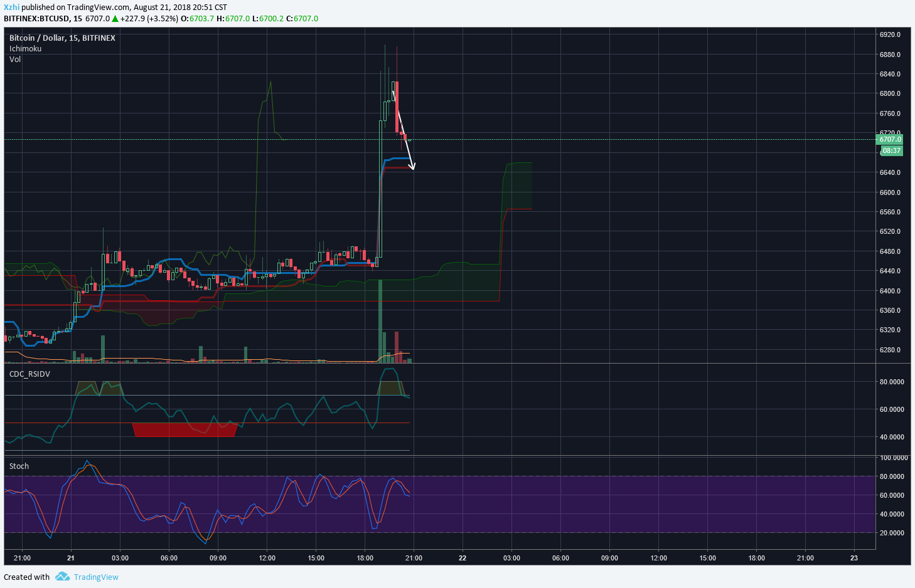Click the 80.0000 label in CDC_RSIDV pane
915x588 pixels.
892,382
